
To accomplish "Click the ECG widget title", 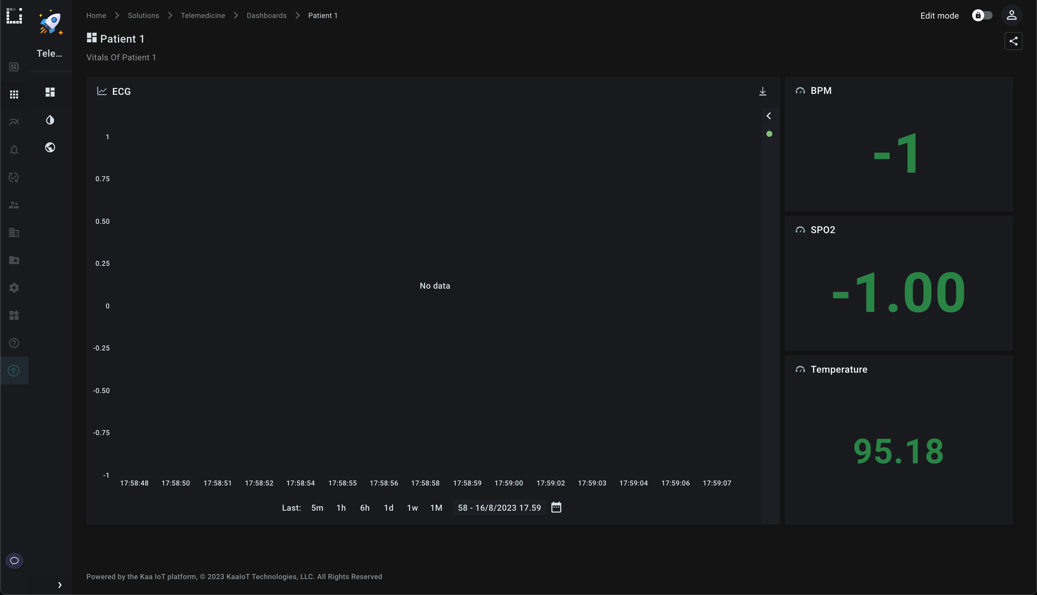I will coord(121,91).
